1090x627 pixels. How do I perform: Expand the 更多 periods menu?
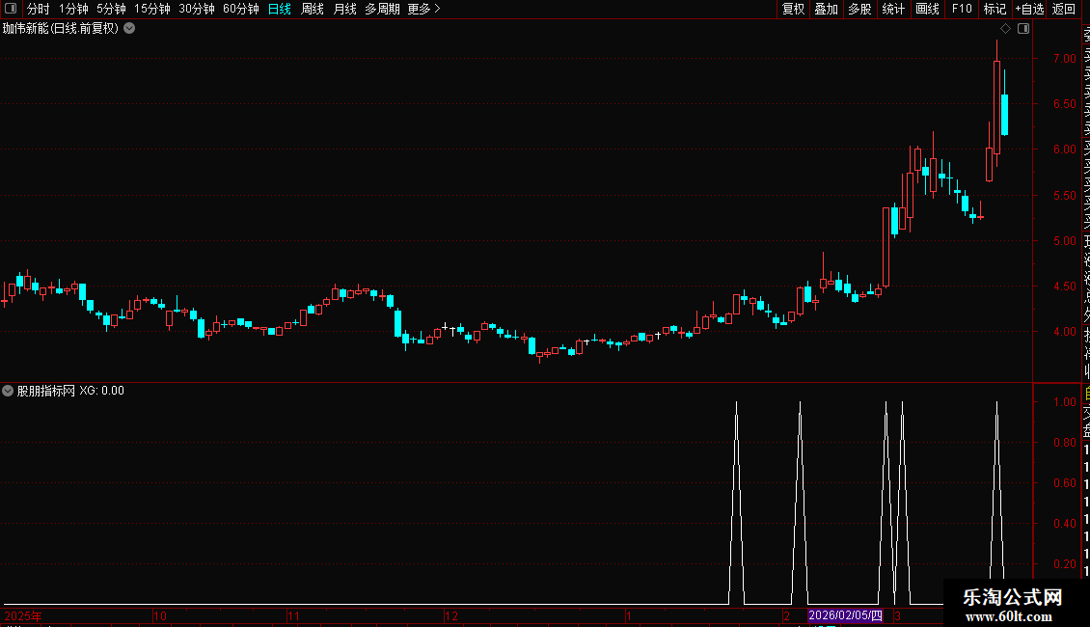coord(424,9)
